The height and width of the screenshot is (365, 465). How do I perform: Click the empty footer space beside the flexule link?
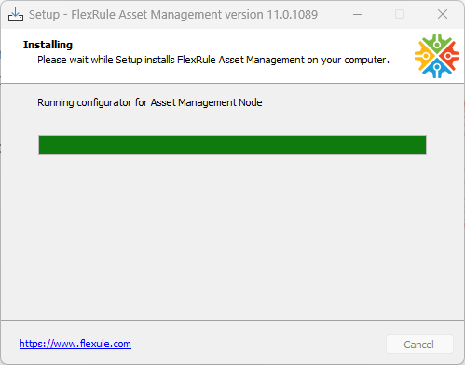258,344
